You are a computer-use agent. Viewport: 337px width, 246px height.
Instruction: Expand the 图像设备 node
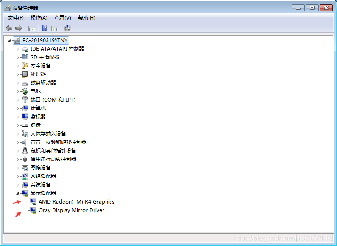pos(17,168)
